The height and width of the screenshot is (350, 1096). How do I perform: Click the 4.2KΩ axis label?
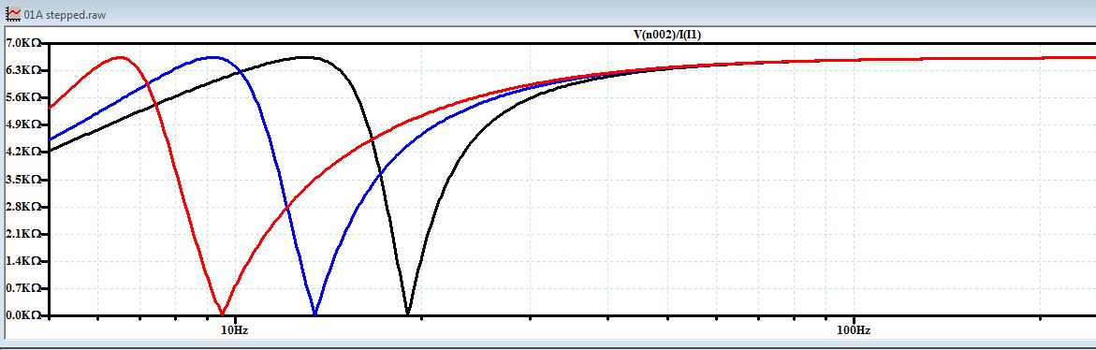(22, 153)
